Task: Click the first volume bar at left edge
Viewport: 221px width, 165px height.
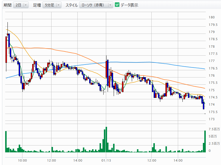Action: (x=6, y=141)
